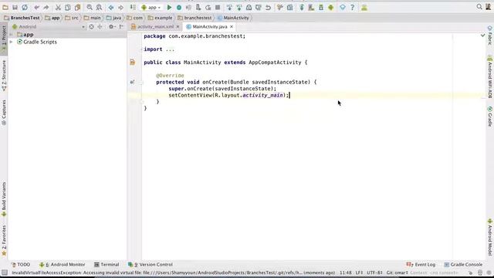
Task: Click the branchestest breadcrumb folder
Action: 195,18
